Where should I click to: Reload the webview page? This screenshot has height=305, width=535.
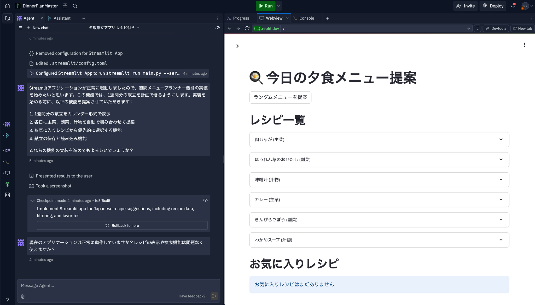click(x=247, y=28)
